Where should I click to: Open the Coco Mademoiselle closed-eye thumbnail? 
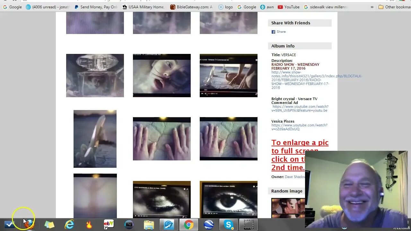[x=162, y=200]
